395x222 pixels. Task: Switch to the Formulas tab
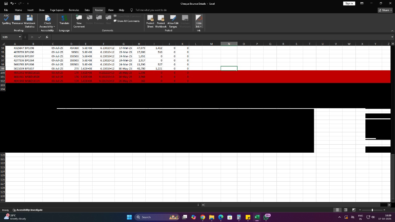pyautogui.click(x=74, y=10)
